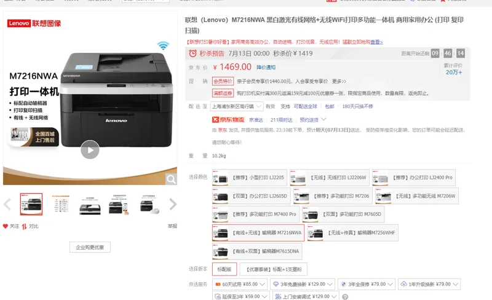Select the 输稿器 M7216NWA wired+wireless option
This screenshot has width=492, height=300.
(258, 233)
